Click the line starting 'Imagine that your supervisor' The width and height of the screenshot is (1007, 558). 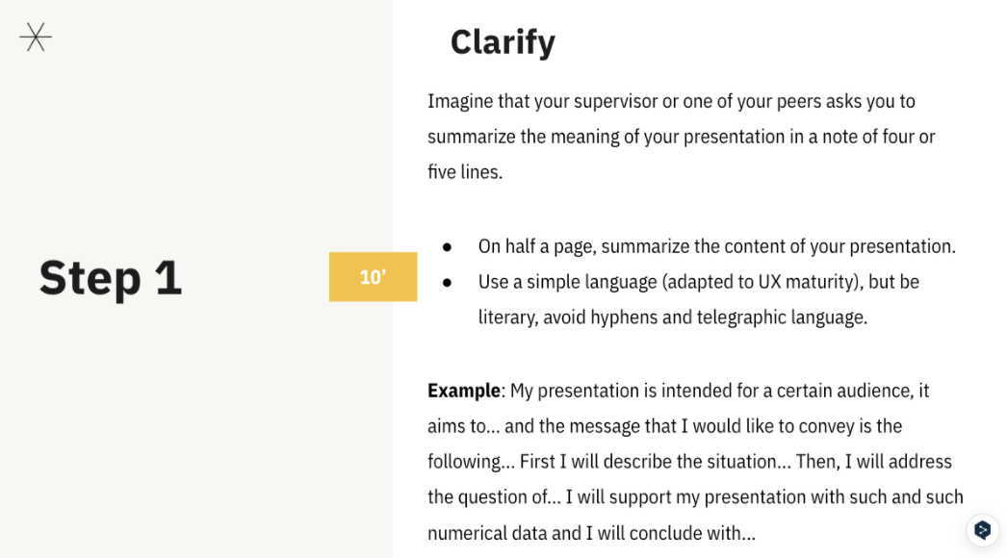pos(671,101)
